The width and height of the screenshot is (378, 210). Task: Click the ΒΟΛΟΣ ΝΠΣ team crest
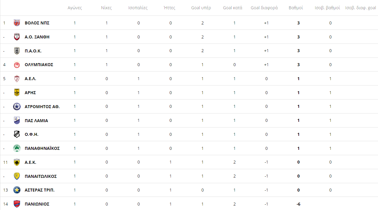point(17,23)
